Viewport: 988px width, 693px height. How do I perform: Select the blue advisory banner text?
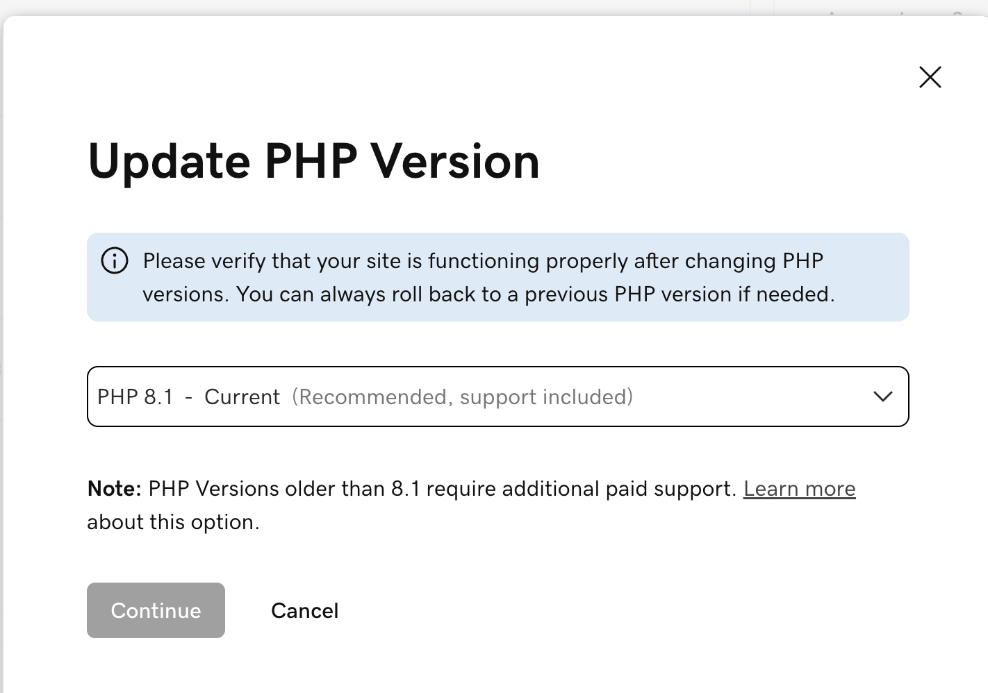pyautogui.click(x=482, y=277)
